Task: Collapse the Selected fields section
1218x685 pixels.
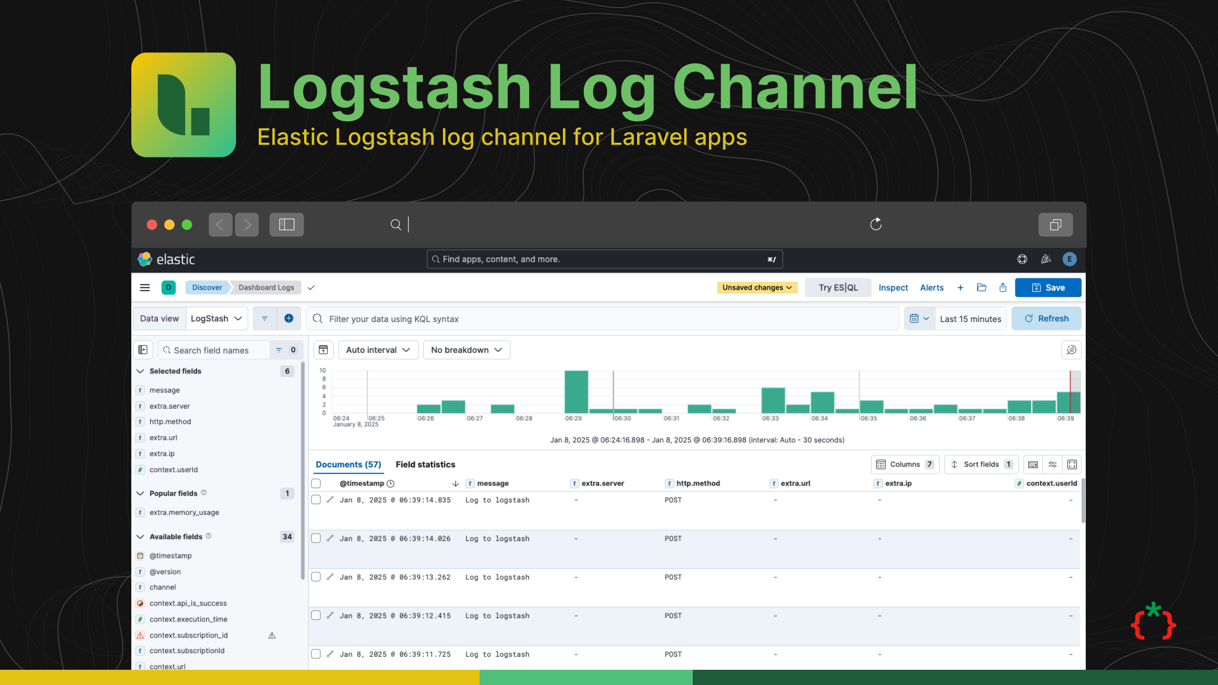Action: coord(140,371)
